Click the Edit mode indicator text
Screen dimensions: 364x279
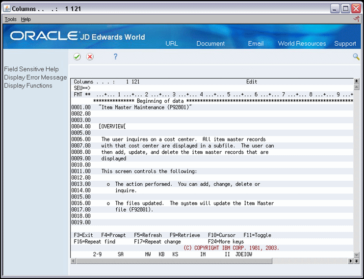[x=252, y=82]
